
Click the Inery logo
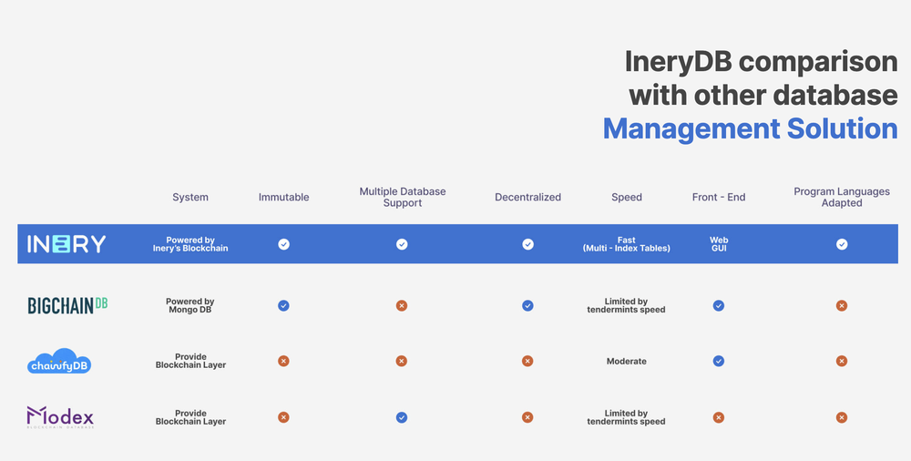[x=67, y=244]
